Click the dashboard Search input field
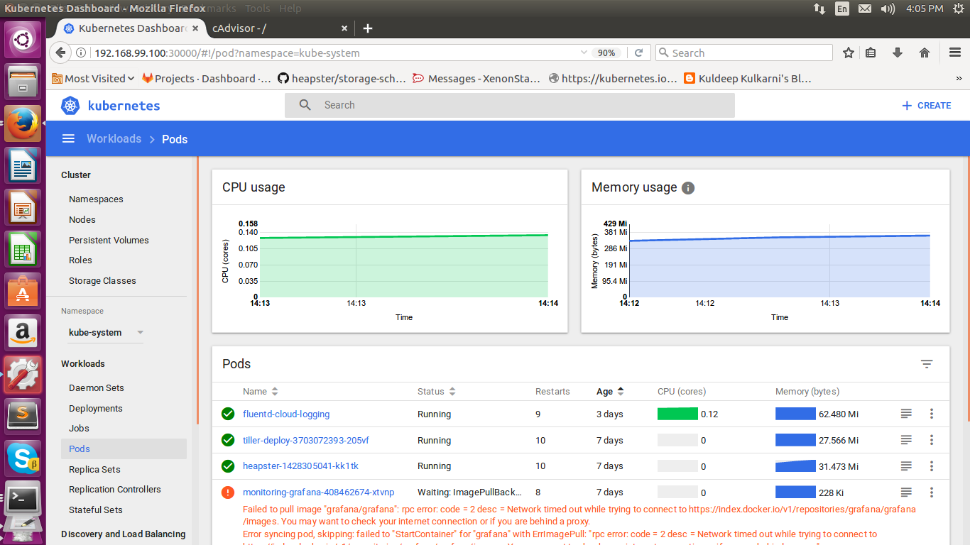Screen dimensions: 970x545 click(509, 105)
